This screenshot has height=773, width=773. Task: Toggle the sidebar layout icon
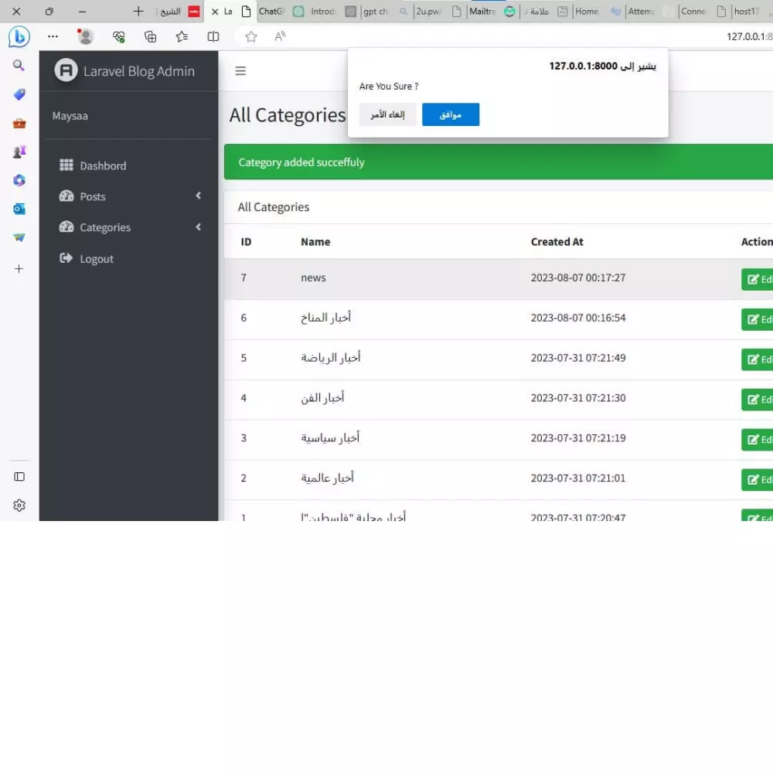[19, 477]
